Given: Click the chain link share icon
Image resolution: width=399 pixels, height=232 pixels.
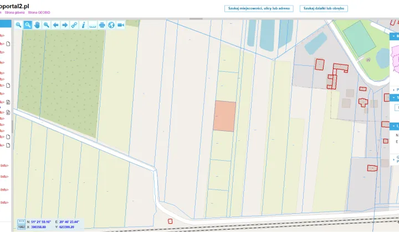Looking at the screenshot, I should click(x=74, y=25).
